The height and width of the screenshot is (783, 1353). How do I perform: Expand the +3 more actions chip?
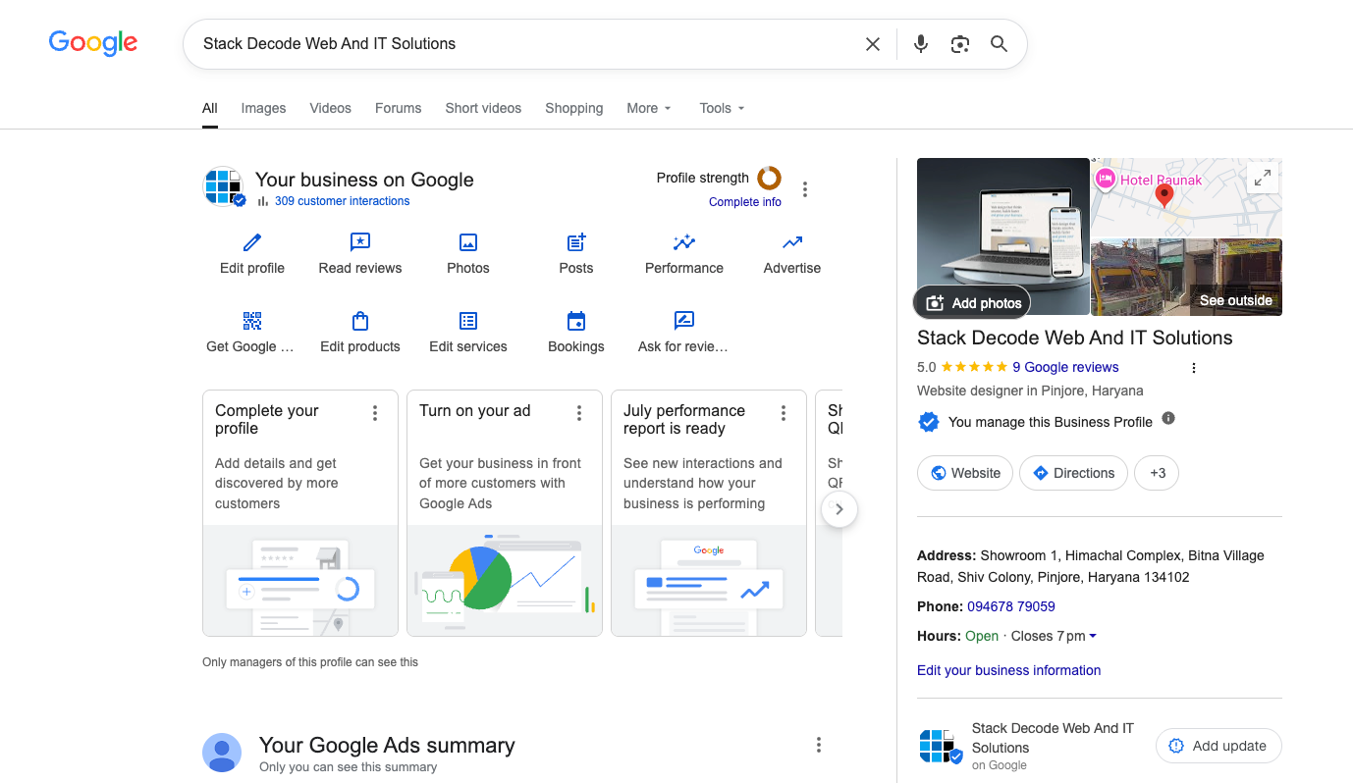(1158, 473)
